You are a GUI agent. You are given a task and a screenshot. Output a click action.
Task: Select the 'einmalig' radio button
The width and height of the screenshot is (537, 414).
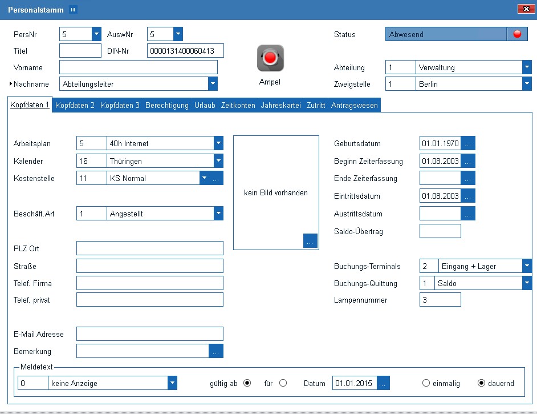pyautogui.click(x=426, y=383)
